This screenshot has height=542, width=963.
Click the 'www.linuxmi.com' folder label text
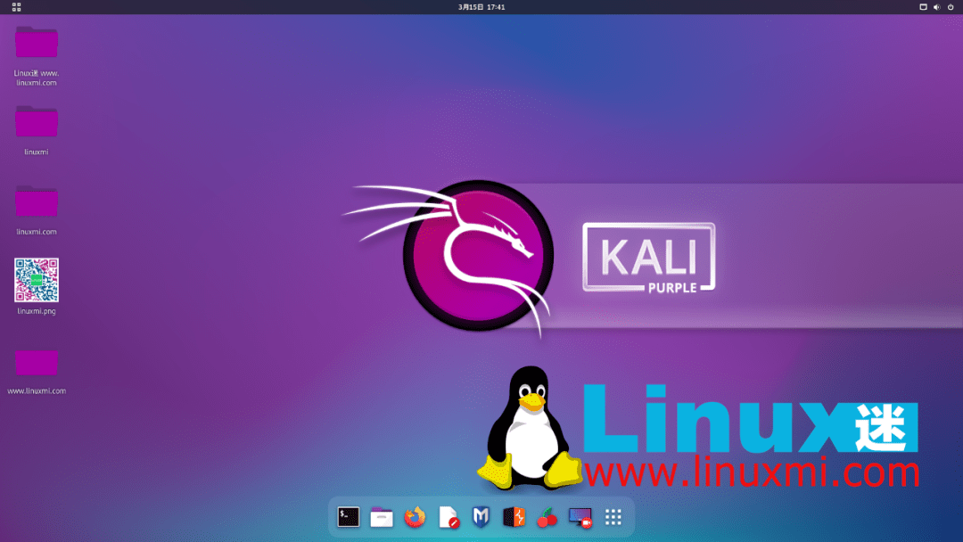tap(37, 390)
